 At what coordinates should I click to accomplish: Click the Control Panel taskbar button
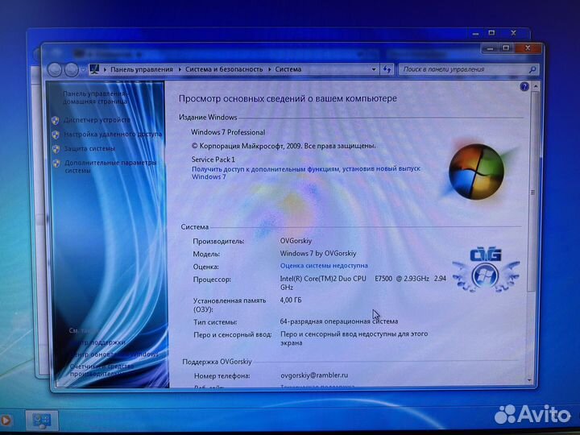pos(40,420)
